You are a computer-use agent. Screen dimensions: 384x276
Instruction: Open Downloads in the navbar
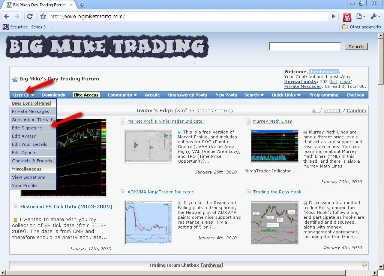(x=53, y=95)
